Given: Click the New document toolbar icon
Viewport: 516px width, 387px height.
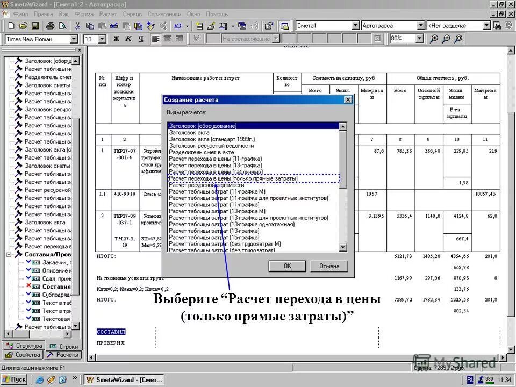Looking at the screenshot, I should click(11, 26).
